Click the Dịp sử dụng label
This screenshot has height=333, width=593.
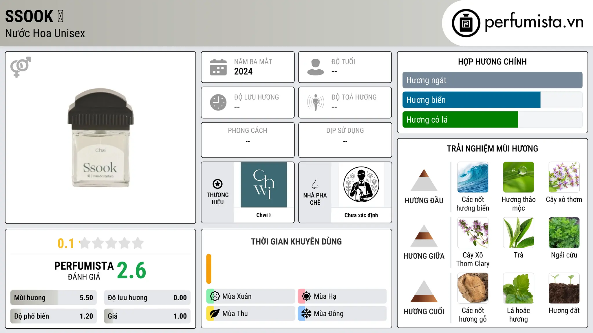click(x=345, y=131)
